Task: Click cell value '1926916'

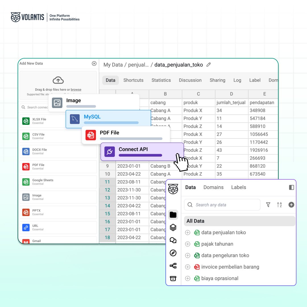Action: [x=263, y=150]
